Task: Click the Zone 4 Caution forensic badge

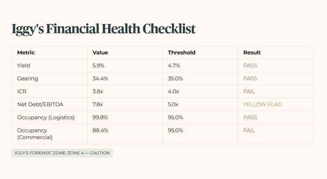Action: coord(62,153)
